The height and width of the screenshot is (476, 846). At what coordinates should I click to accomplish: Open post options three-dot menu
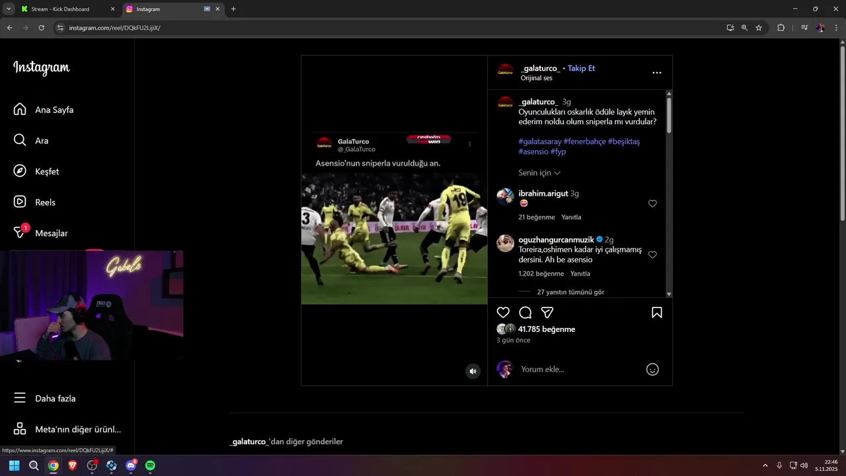pyautogui.click(x=656, y=73)
